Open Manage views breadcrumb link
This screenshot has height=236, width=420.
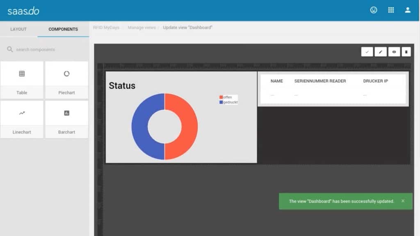tap(142, 28)
